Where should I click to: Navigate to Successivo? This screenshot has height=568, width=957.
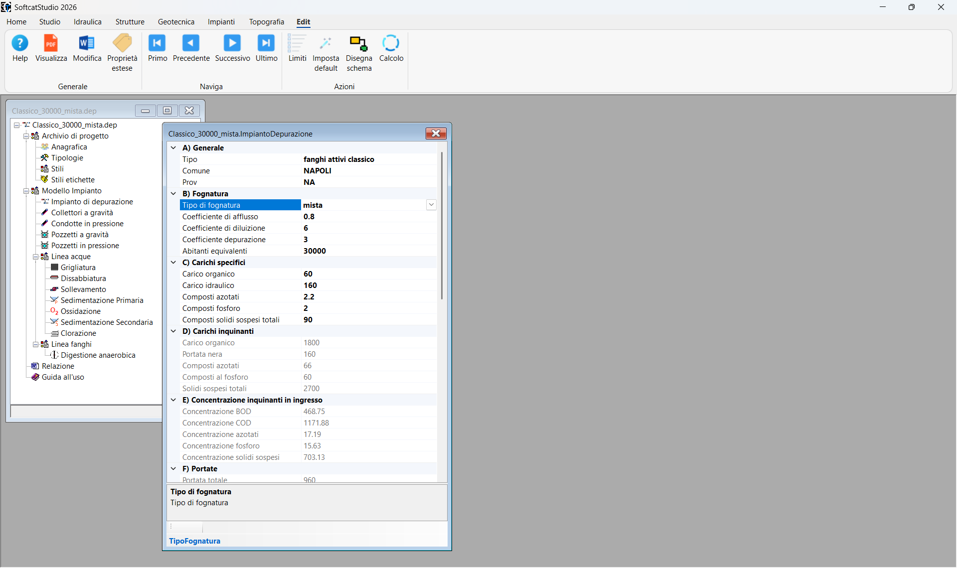click(x=232, y=48)
